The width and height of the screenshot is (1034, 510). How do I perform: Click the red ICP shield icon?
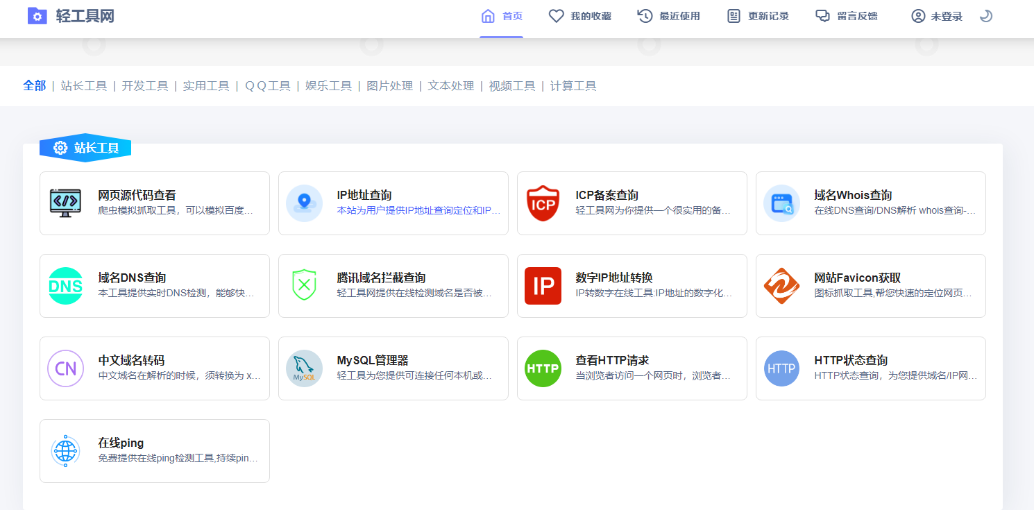[543, 203]
